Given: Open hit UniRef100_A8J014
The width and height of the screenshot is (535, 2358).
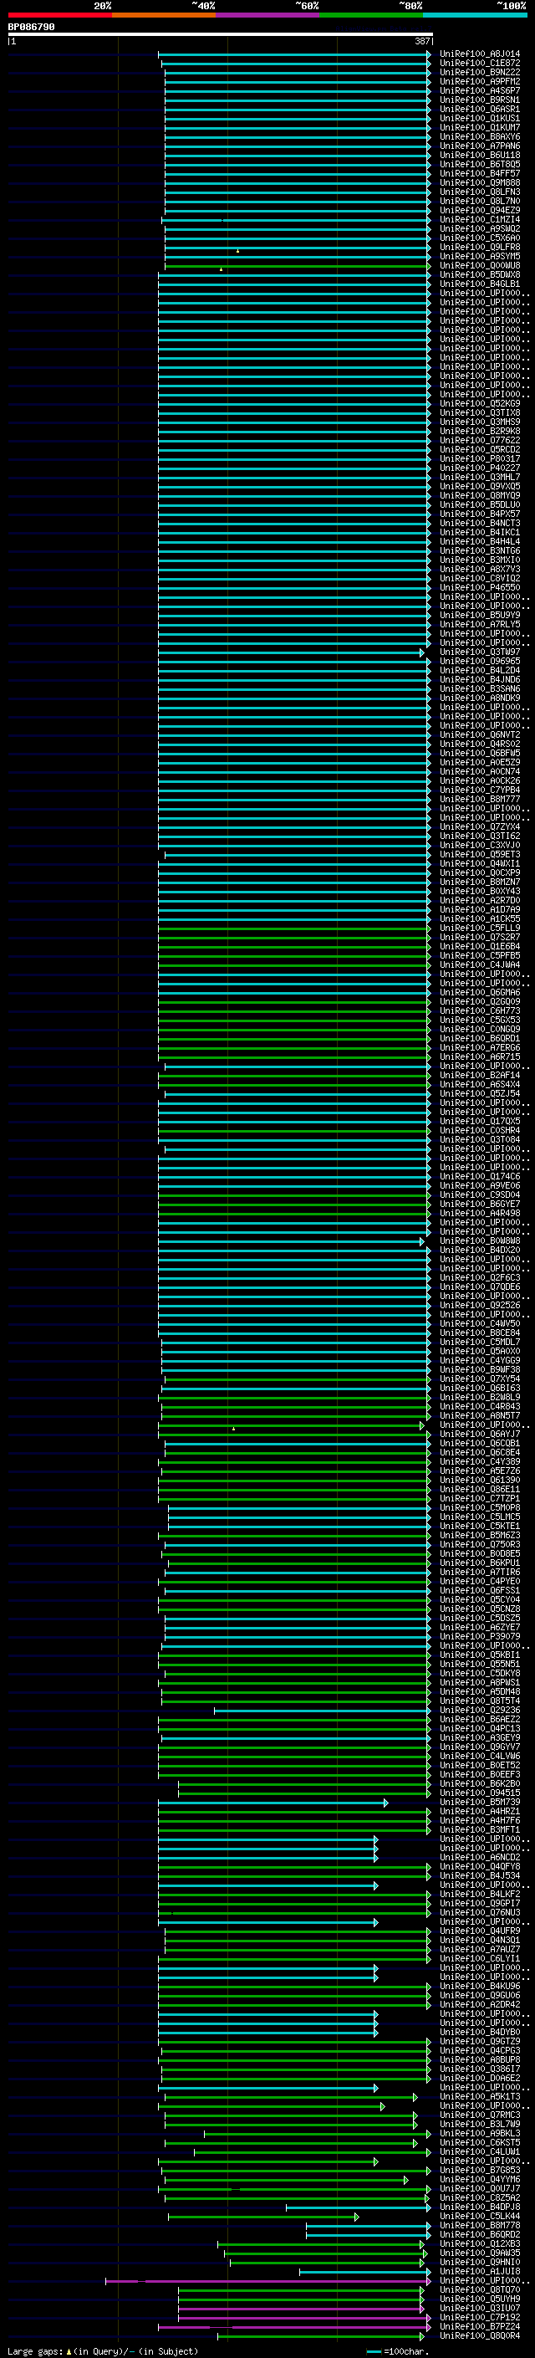Looking at the screenshot, I should point(480,54).
